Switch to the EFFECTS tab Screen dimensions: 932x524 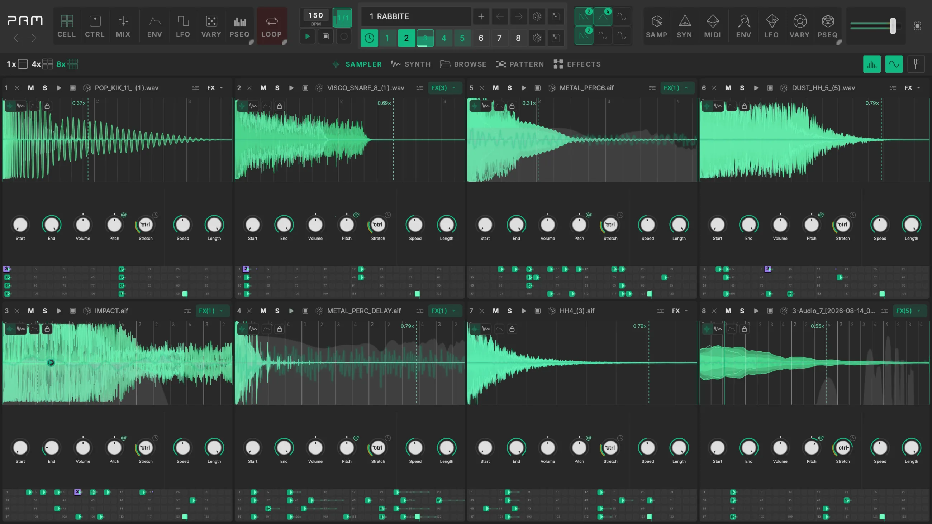[577, 64]
